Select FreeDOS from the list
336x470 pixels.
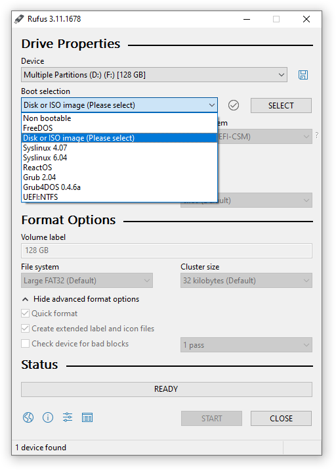(x=119, y=128)
